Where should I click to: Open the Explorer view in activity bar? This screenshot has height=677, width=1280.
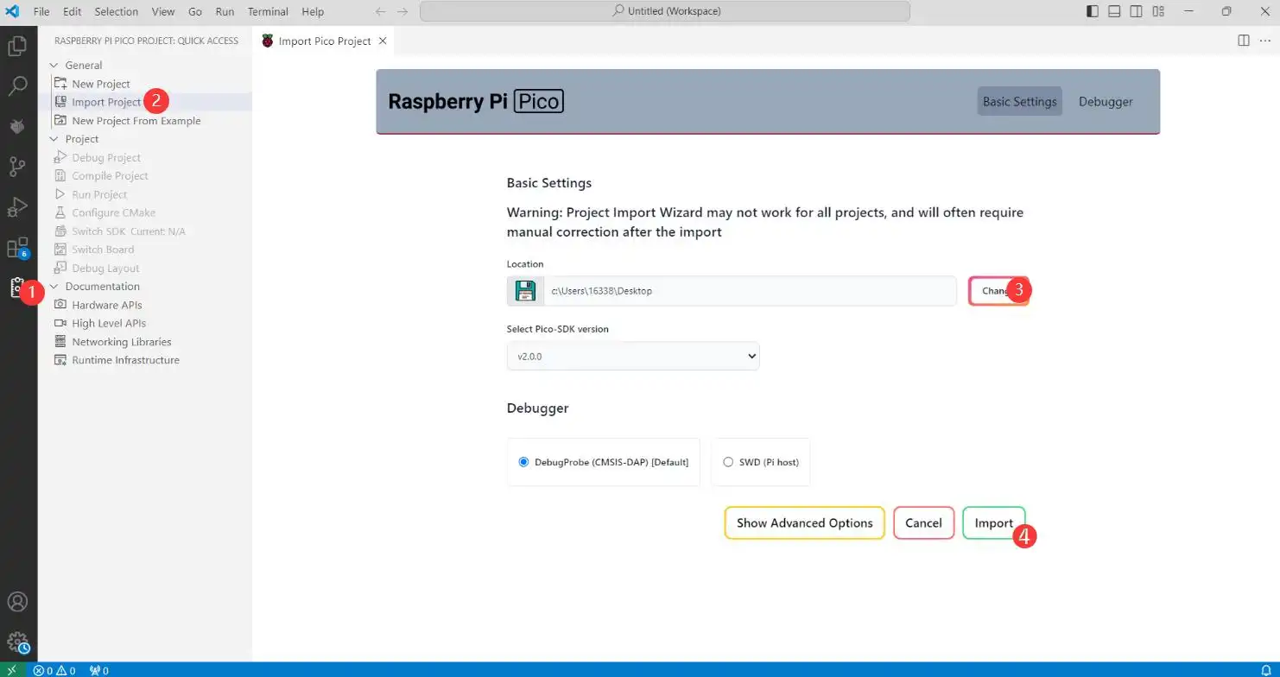pyautogui.click(x=17, y=47)
